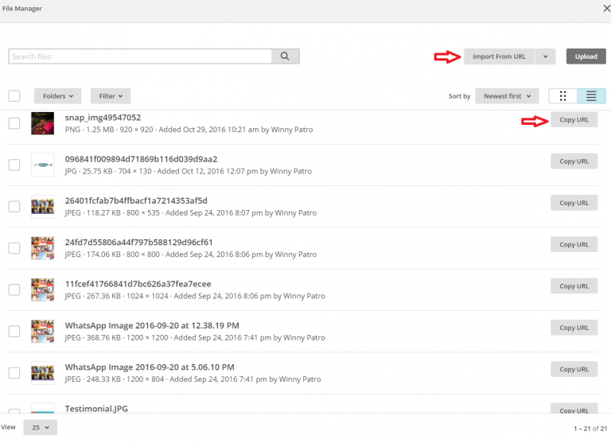Open the Newest first sort dropdown
Screen dimensions: 611x443
pyautogui.click(x=507, y=96)
